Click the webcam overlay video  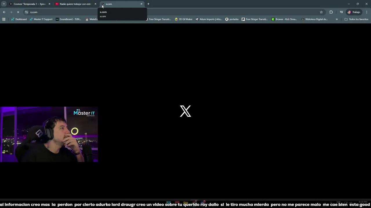point(49,134)
